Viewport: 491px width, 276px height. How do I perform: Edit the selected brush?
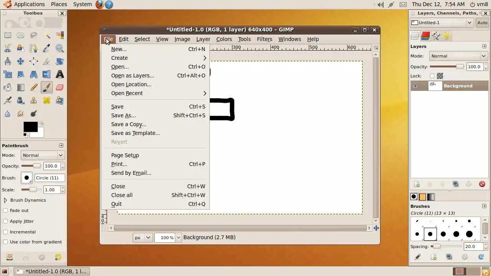pos(418,257)
